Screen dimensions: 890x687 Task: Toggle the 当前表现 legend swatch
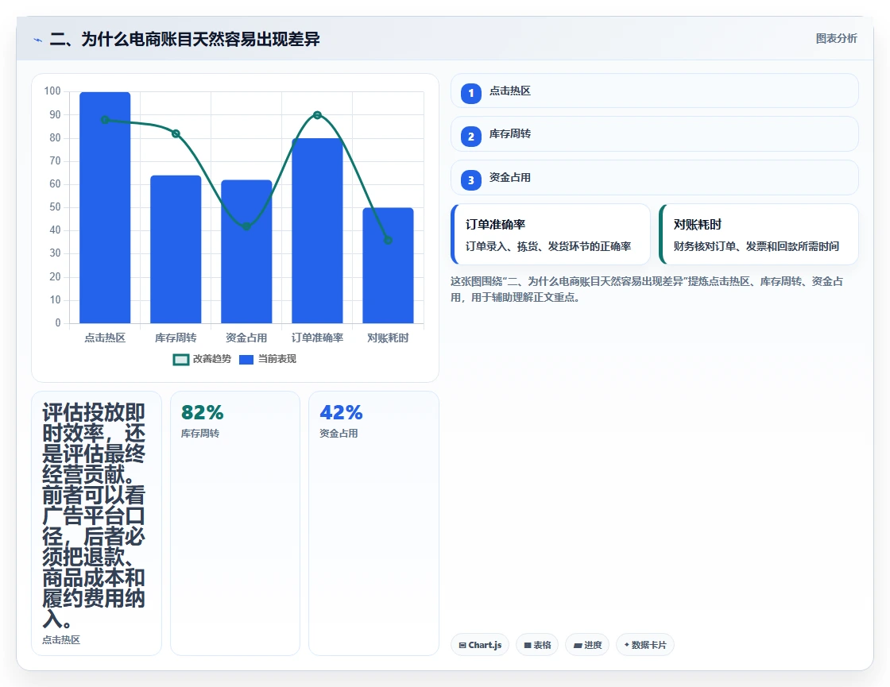point(246,360)
